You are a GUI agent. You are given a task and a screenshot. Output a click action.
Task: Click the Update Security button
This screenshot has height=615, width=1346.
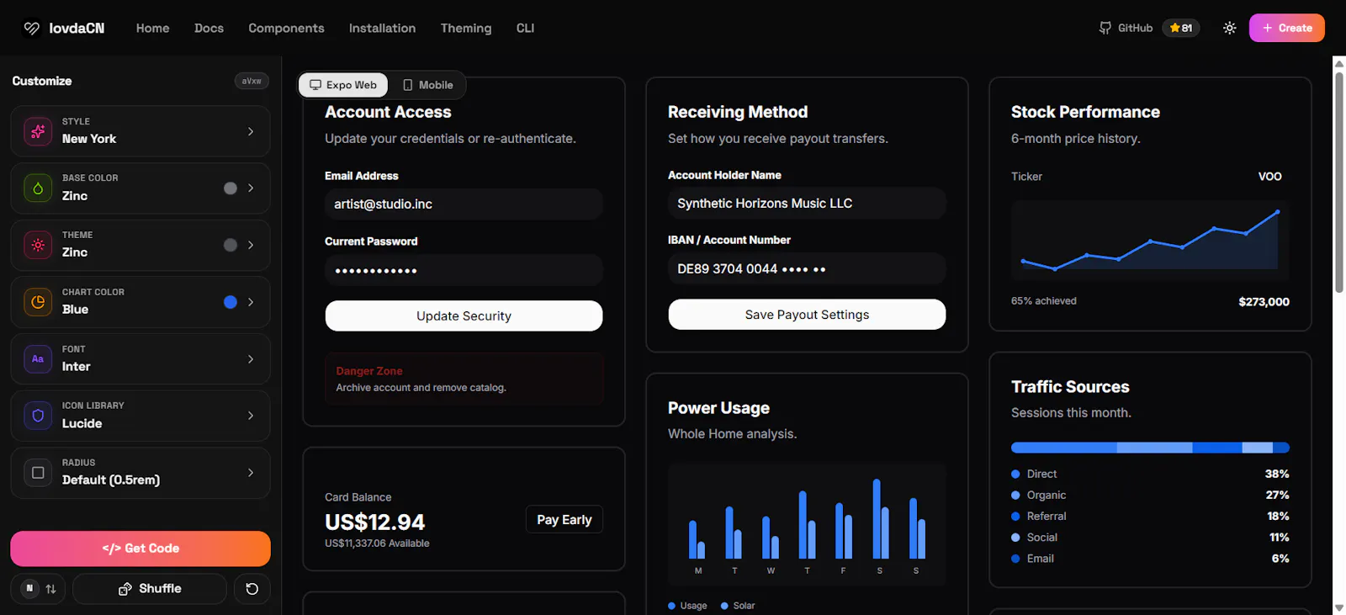[464, 315]
